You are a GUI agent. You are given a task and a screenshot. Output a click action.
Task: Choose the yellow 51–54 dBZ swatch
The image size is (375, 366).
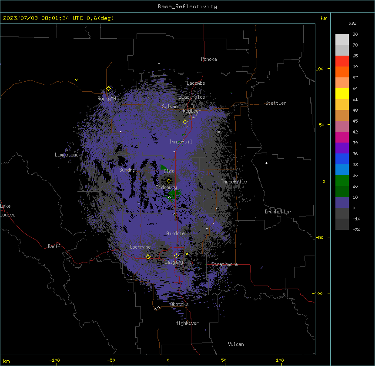point(342,93)
